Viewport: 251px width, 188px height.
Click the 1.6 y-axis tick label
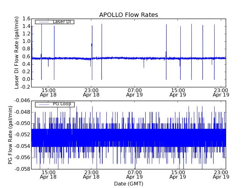[x=26, y=19]
